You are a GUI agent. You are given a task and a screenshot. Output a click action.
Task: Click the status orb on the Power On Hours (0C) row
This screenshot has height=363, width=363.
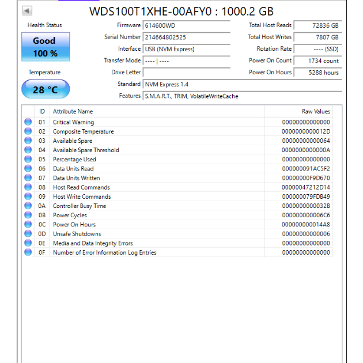[x=28, y=224]
